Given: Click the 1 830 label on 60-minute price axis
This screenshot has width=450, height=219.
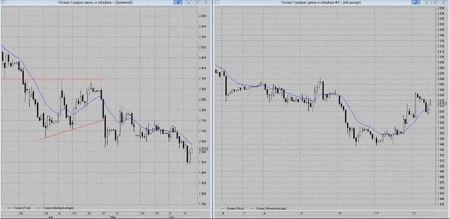Looking at the screenshot, I should [x=441, y=204].
